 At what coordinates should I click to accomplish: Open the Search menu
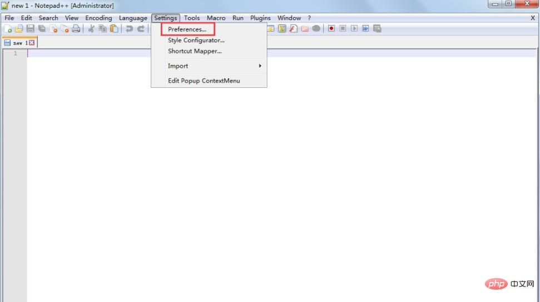click(48, 18)
